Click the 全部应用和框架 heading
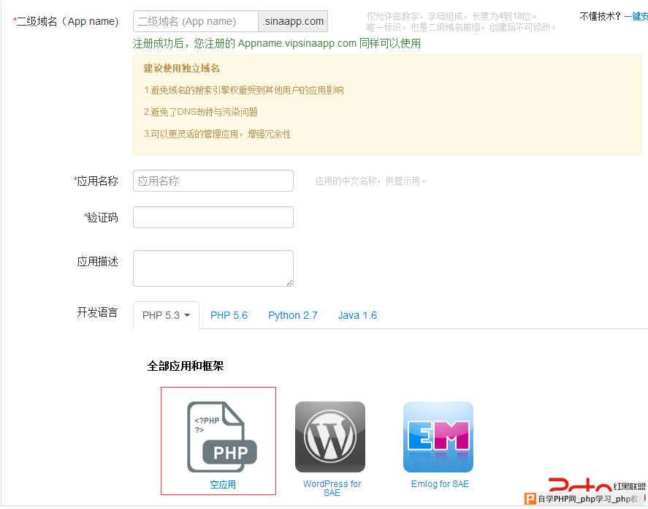Screen dimensions: 648x509 point(186,366)
